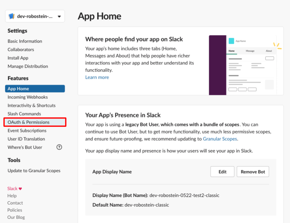Open Policies footer link
This screenshot has height=223, width=290.
15,210
